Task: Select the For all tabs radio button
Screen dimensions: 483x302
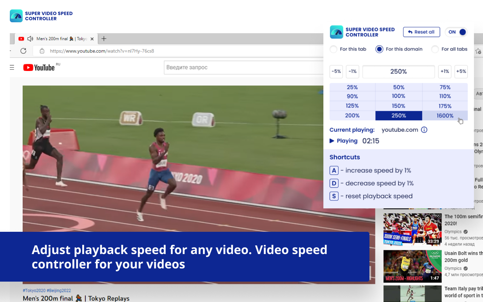Action: click(x=435, y=49)
